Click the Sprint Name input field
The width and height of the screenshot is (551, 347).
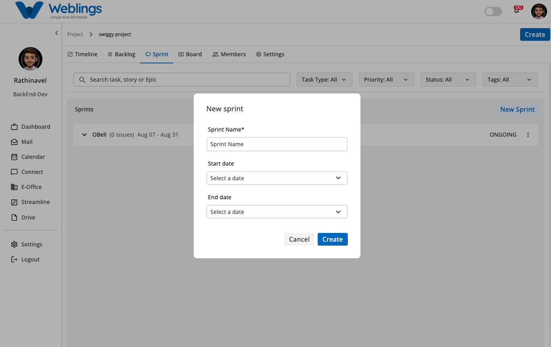pos(277,144)
